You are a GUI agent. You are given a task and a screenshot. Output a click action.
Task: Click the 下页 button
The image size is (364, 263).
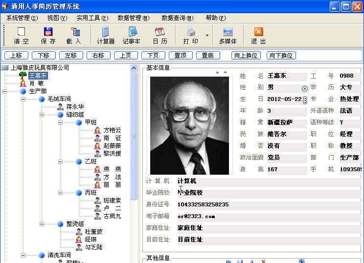[x=153, y=55]
